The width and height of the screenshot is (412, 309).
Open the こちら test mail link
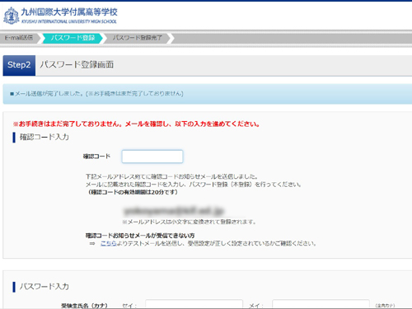click(x=109, y=243)
